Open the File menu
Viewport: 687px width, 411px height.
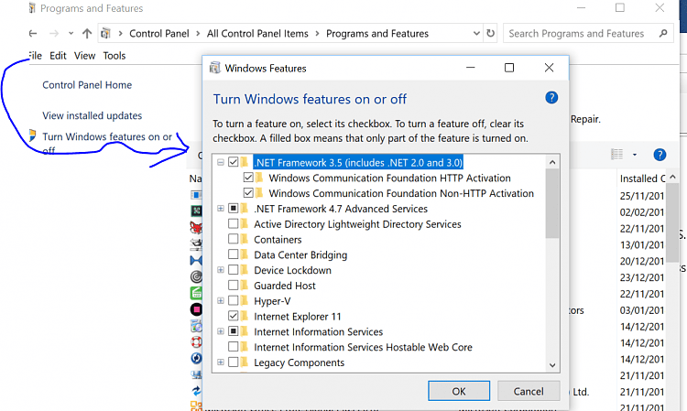pyautogui.click(x=35, y=56)
